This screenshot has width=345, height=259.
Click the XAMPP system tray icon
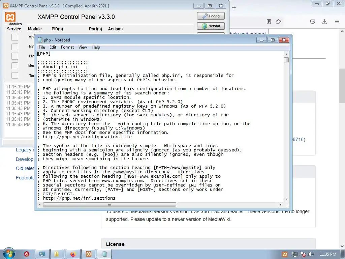point(285,254)
